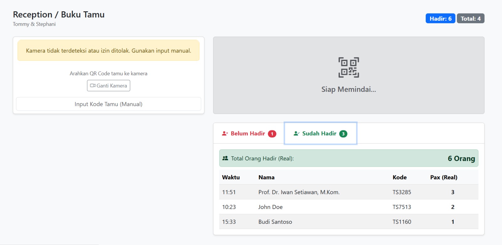Click the gray Total: 4 badge
The width and height of the screenshot is (502, 245).
coord(470,18)
